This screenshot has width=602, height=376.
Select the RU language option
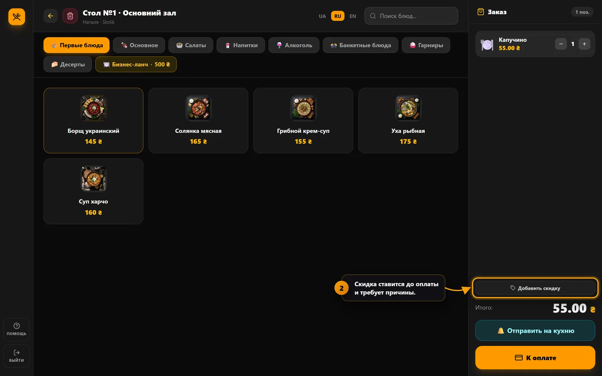coord(337,16)
